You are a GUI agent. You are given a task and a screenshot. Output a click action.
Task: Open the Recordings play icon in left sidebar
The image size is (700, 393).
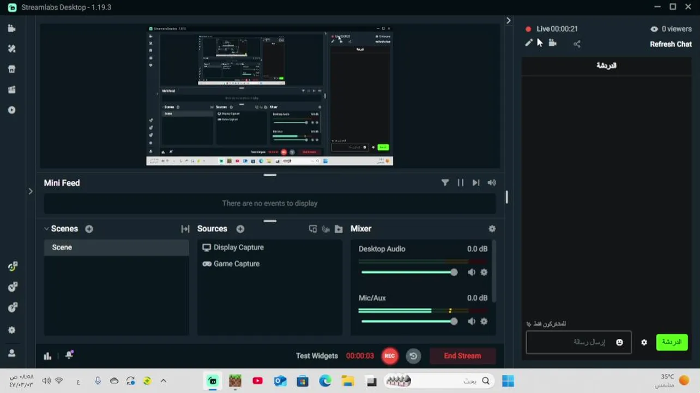pos(12,110)
